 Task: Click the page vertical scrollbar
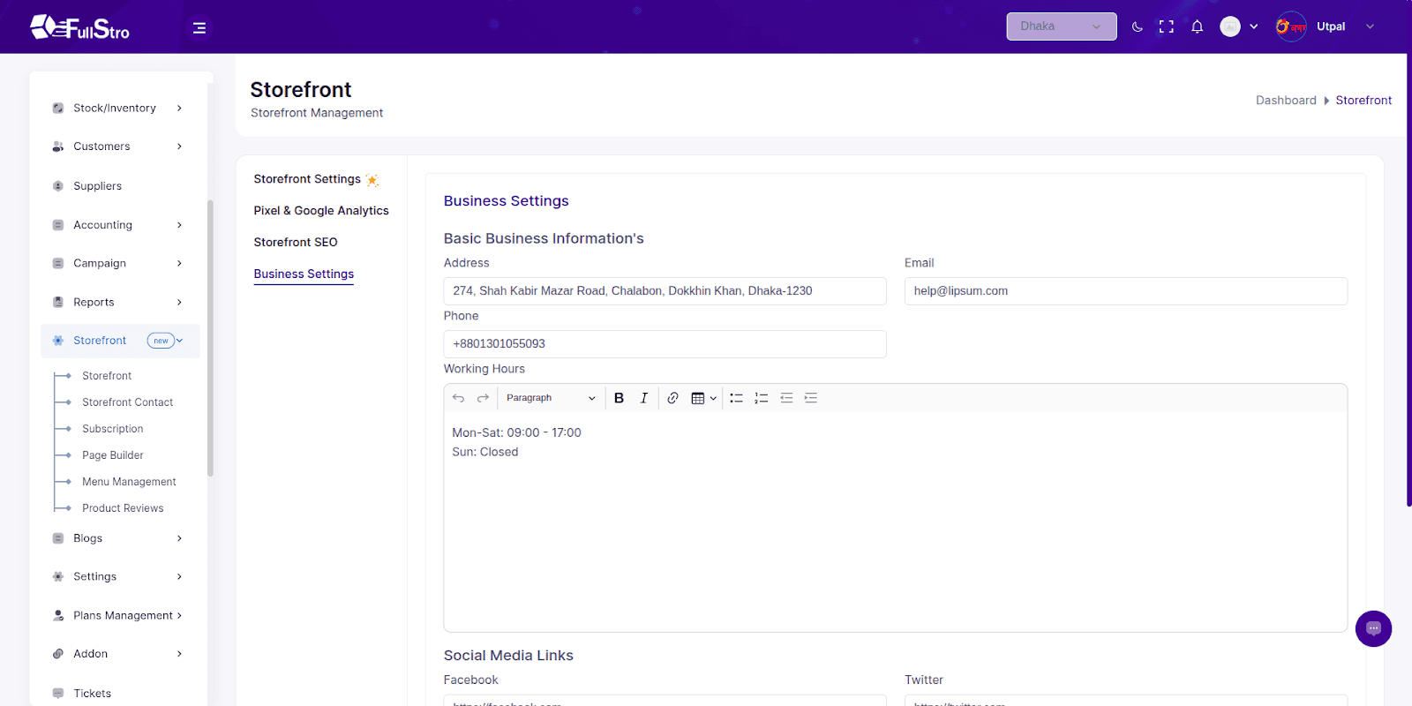[1408, 281]
